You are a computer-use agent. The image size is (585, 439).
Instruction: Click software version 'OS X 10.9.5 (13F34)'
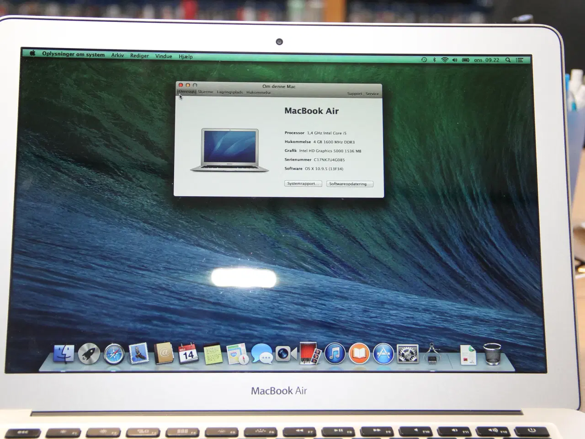tap(324, 169)
